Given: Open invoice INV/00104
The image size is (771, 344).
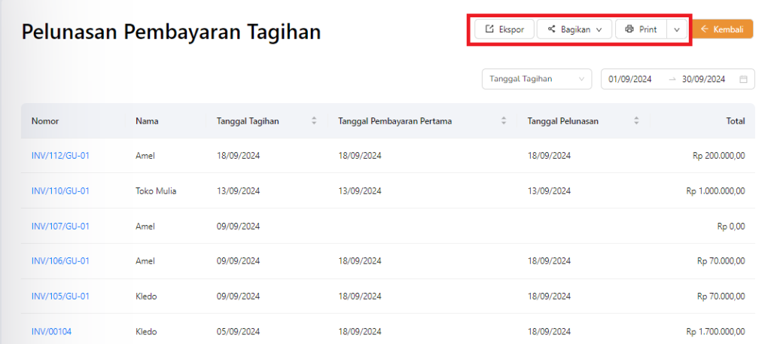Looking at the screenshot, I should click(51, 332).
